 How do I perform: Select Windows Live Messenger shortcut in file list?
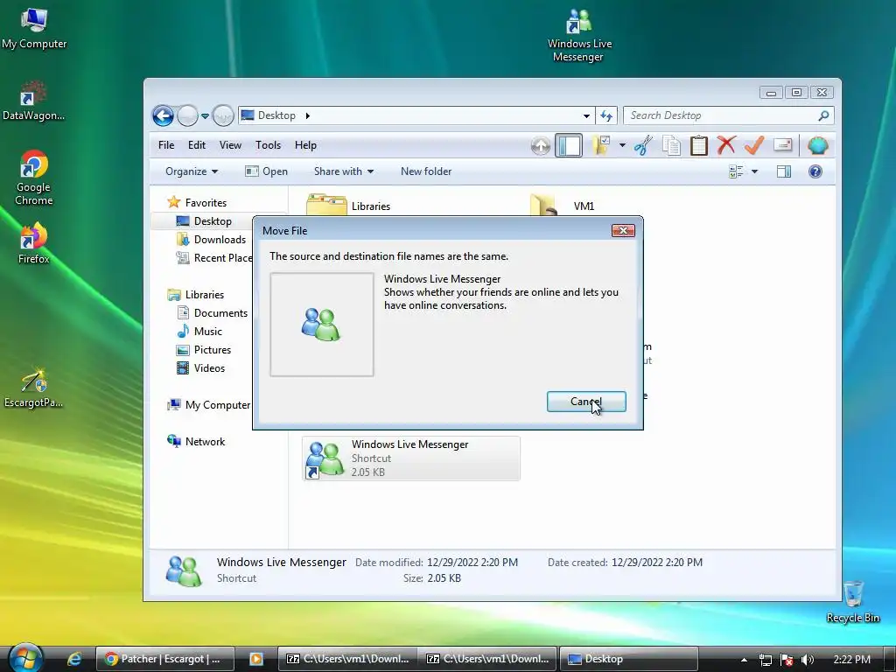pos(411,458)
